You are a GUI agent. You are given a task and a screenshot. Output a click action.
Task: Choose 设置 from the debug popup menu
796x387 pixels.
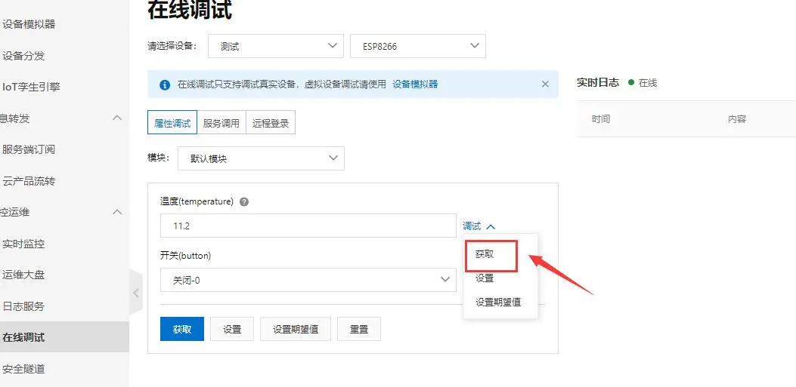(485, 278)
